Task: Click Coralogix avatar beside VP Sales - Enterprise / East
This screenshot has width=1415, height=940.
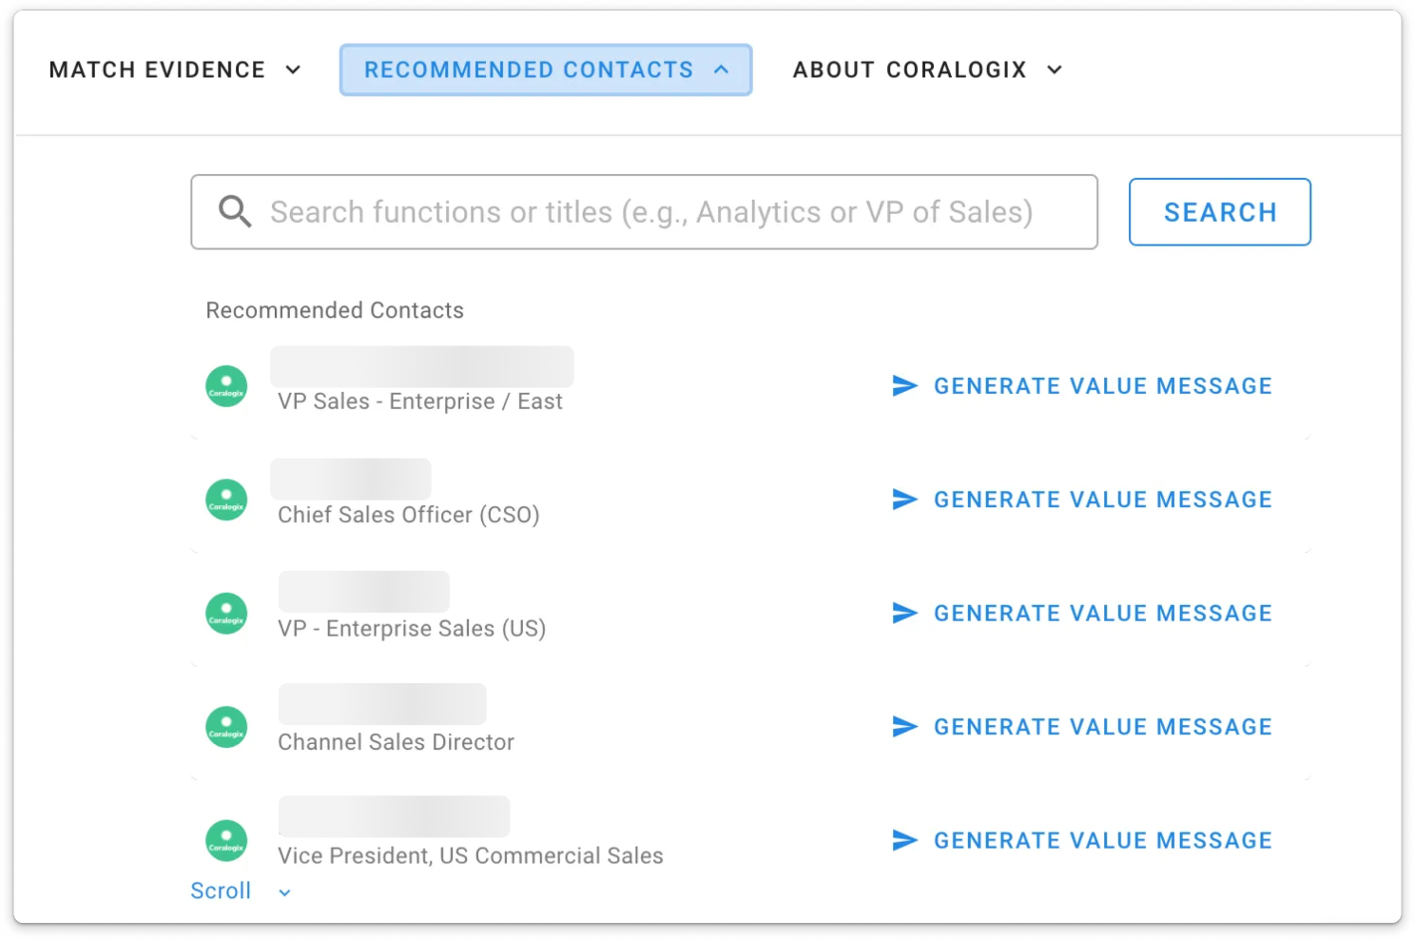Action: tap(226, 386)
